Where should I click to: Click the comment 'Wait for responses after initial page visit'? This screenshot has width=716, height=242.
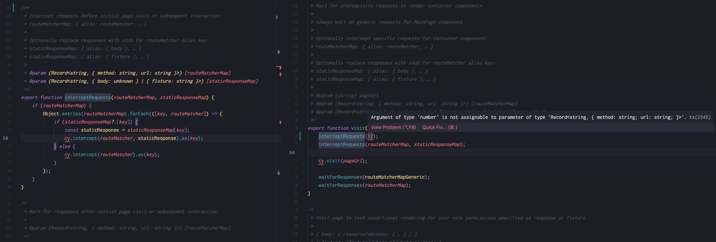(x=124, y=212)
